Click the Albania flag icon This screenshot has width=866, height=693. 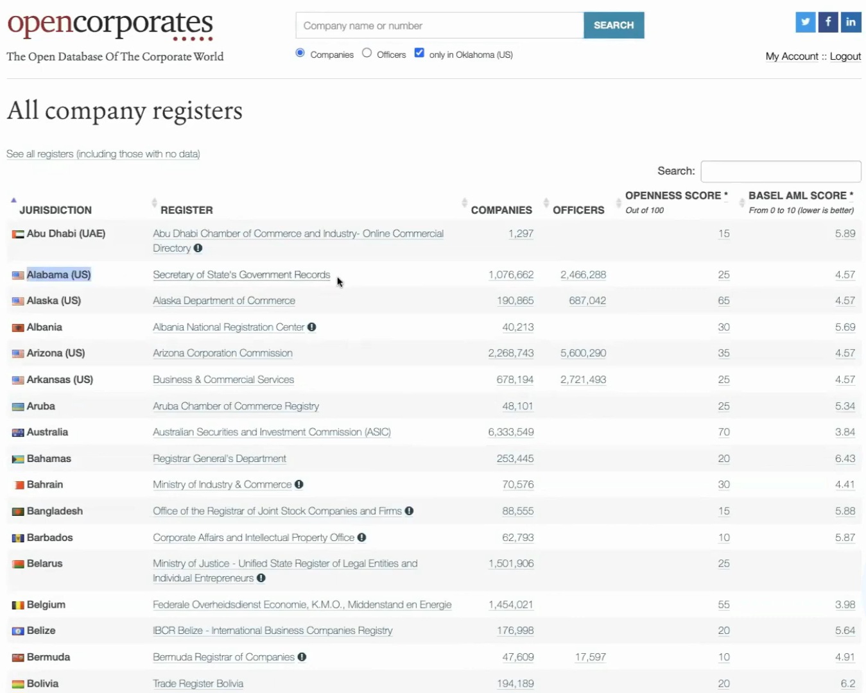pos(18,328)
